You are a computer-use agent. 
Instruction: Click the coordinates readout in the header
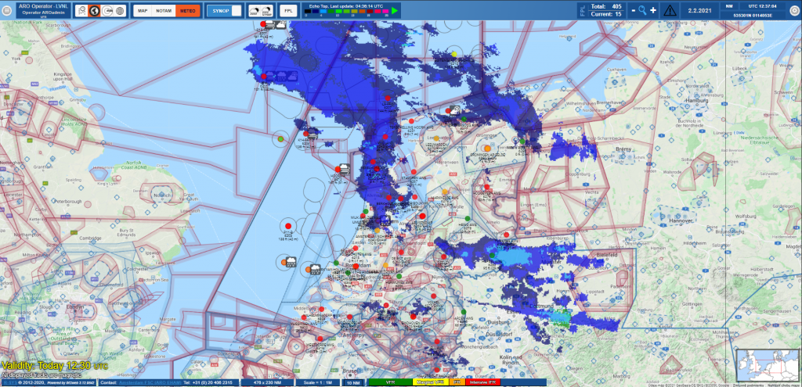pos(753,16)
